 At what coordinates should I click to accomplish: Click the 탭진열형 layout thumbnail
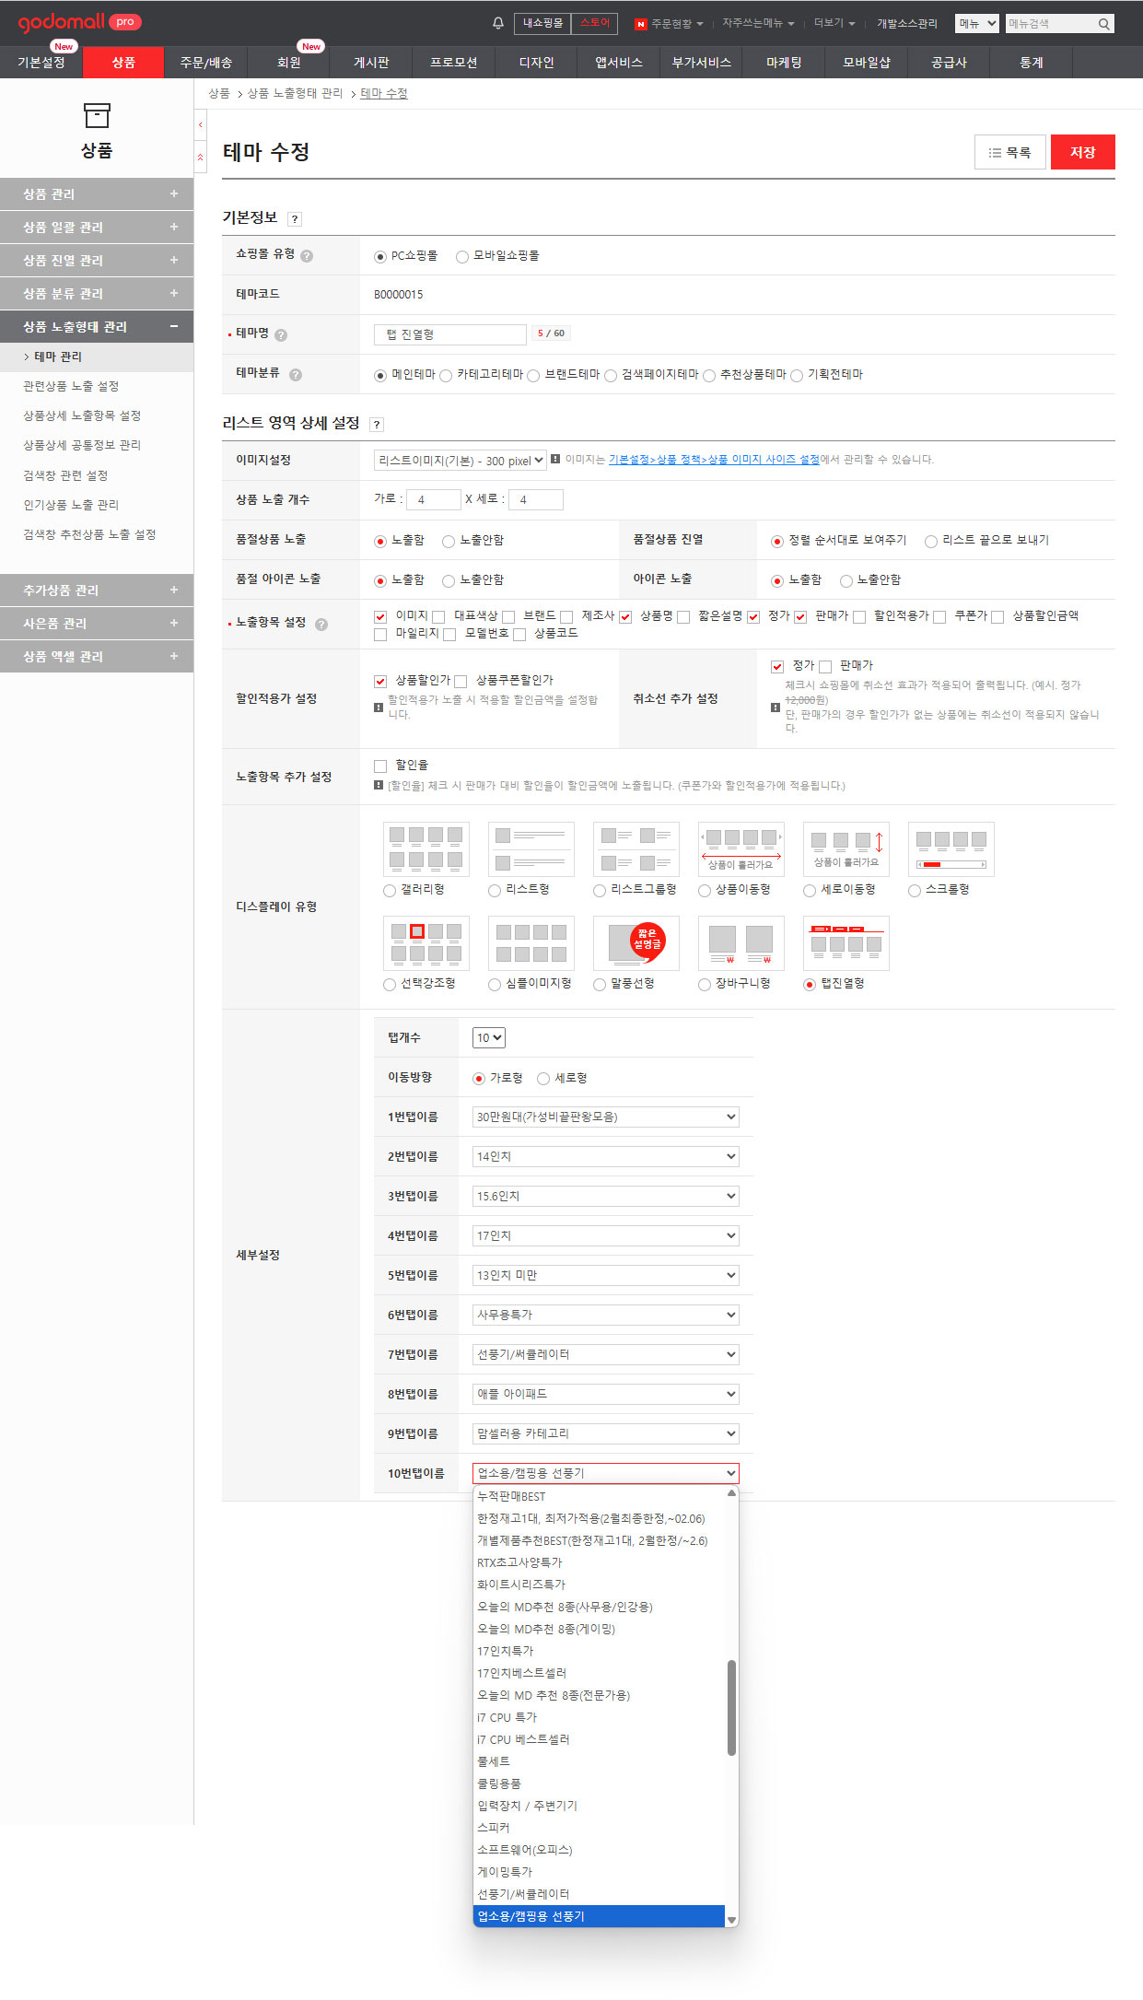tap(846, 942)
